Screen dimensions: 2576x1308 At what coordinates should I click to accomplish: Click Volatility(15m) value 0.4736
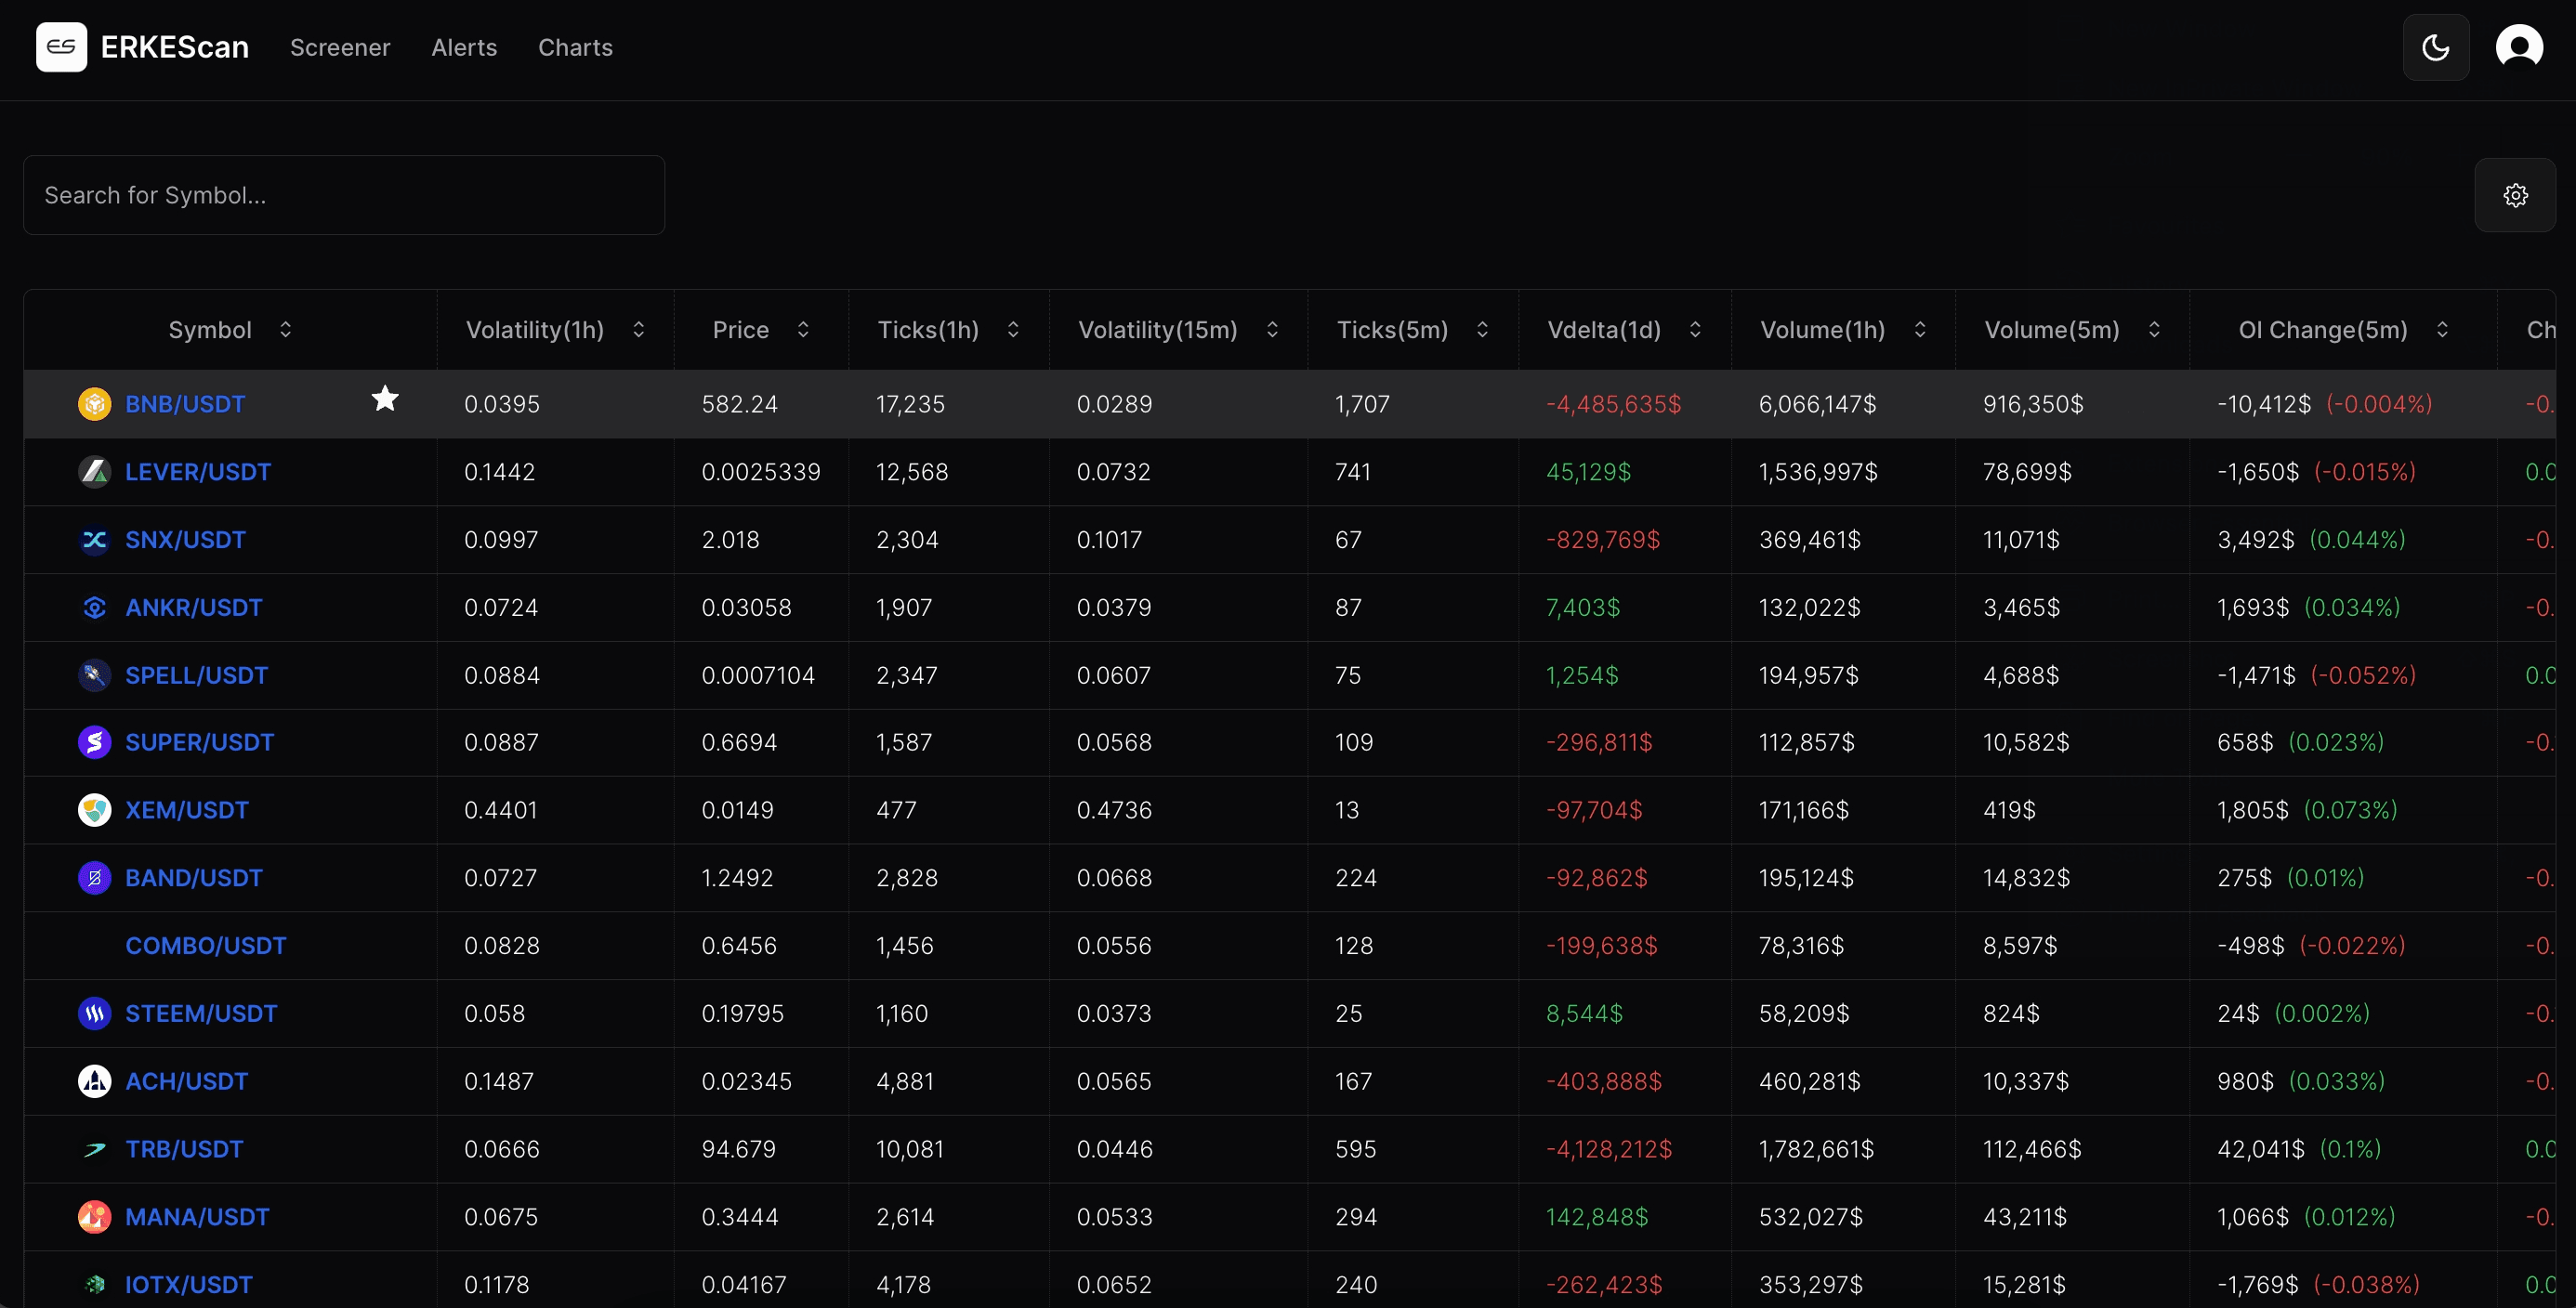[x=1114, y=810]
